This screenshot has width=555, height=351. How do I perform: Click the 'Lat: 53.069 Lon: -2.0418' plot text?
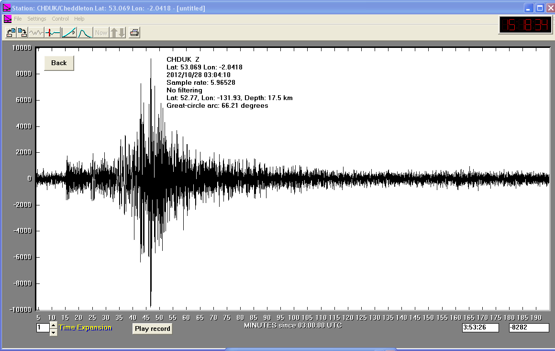click(x=204, y=68)
